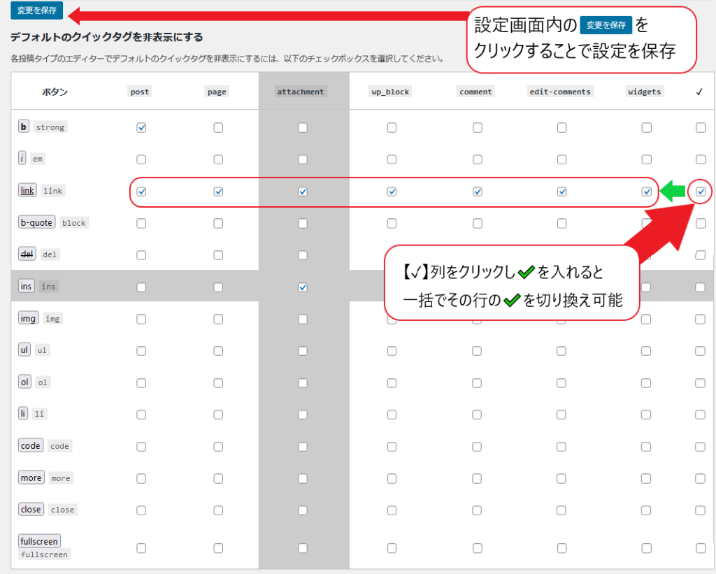Uncheck the widgets checkbox in link row
Image resolution: width=716 pixels, height=574 pixels.
(x=647, y=192)
